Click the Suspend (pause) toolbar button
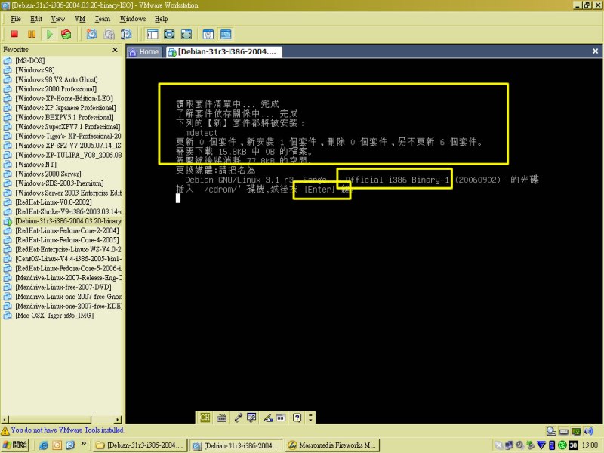Screen dimensions: 604x453 (32, 34)
